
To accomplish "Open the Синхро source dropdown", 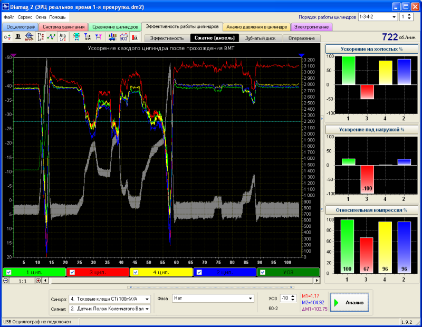I will coord(147,299).
